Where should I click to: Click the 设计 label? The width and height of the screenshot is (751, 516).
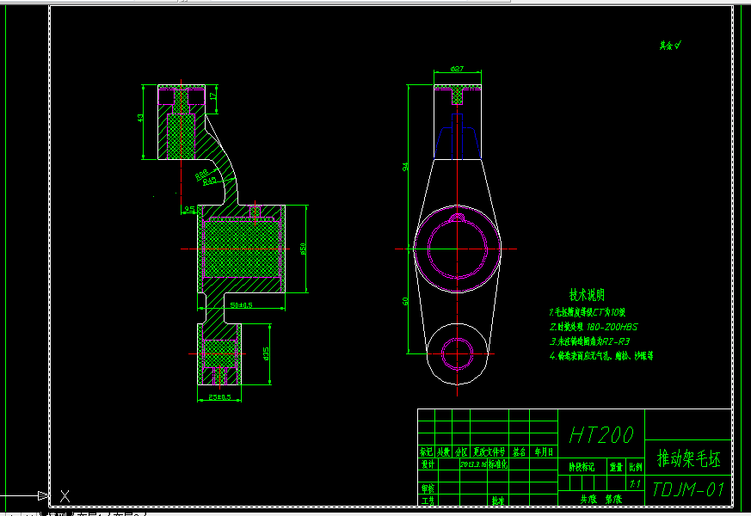coord(428,464)
